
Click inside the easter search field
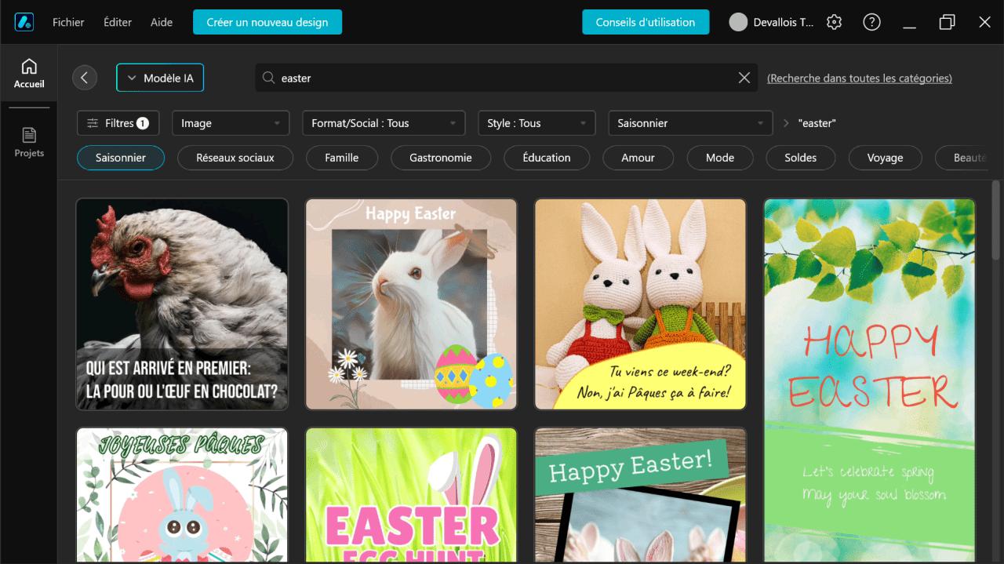point(506,78)
